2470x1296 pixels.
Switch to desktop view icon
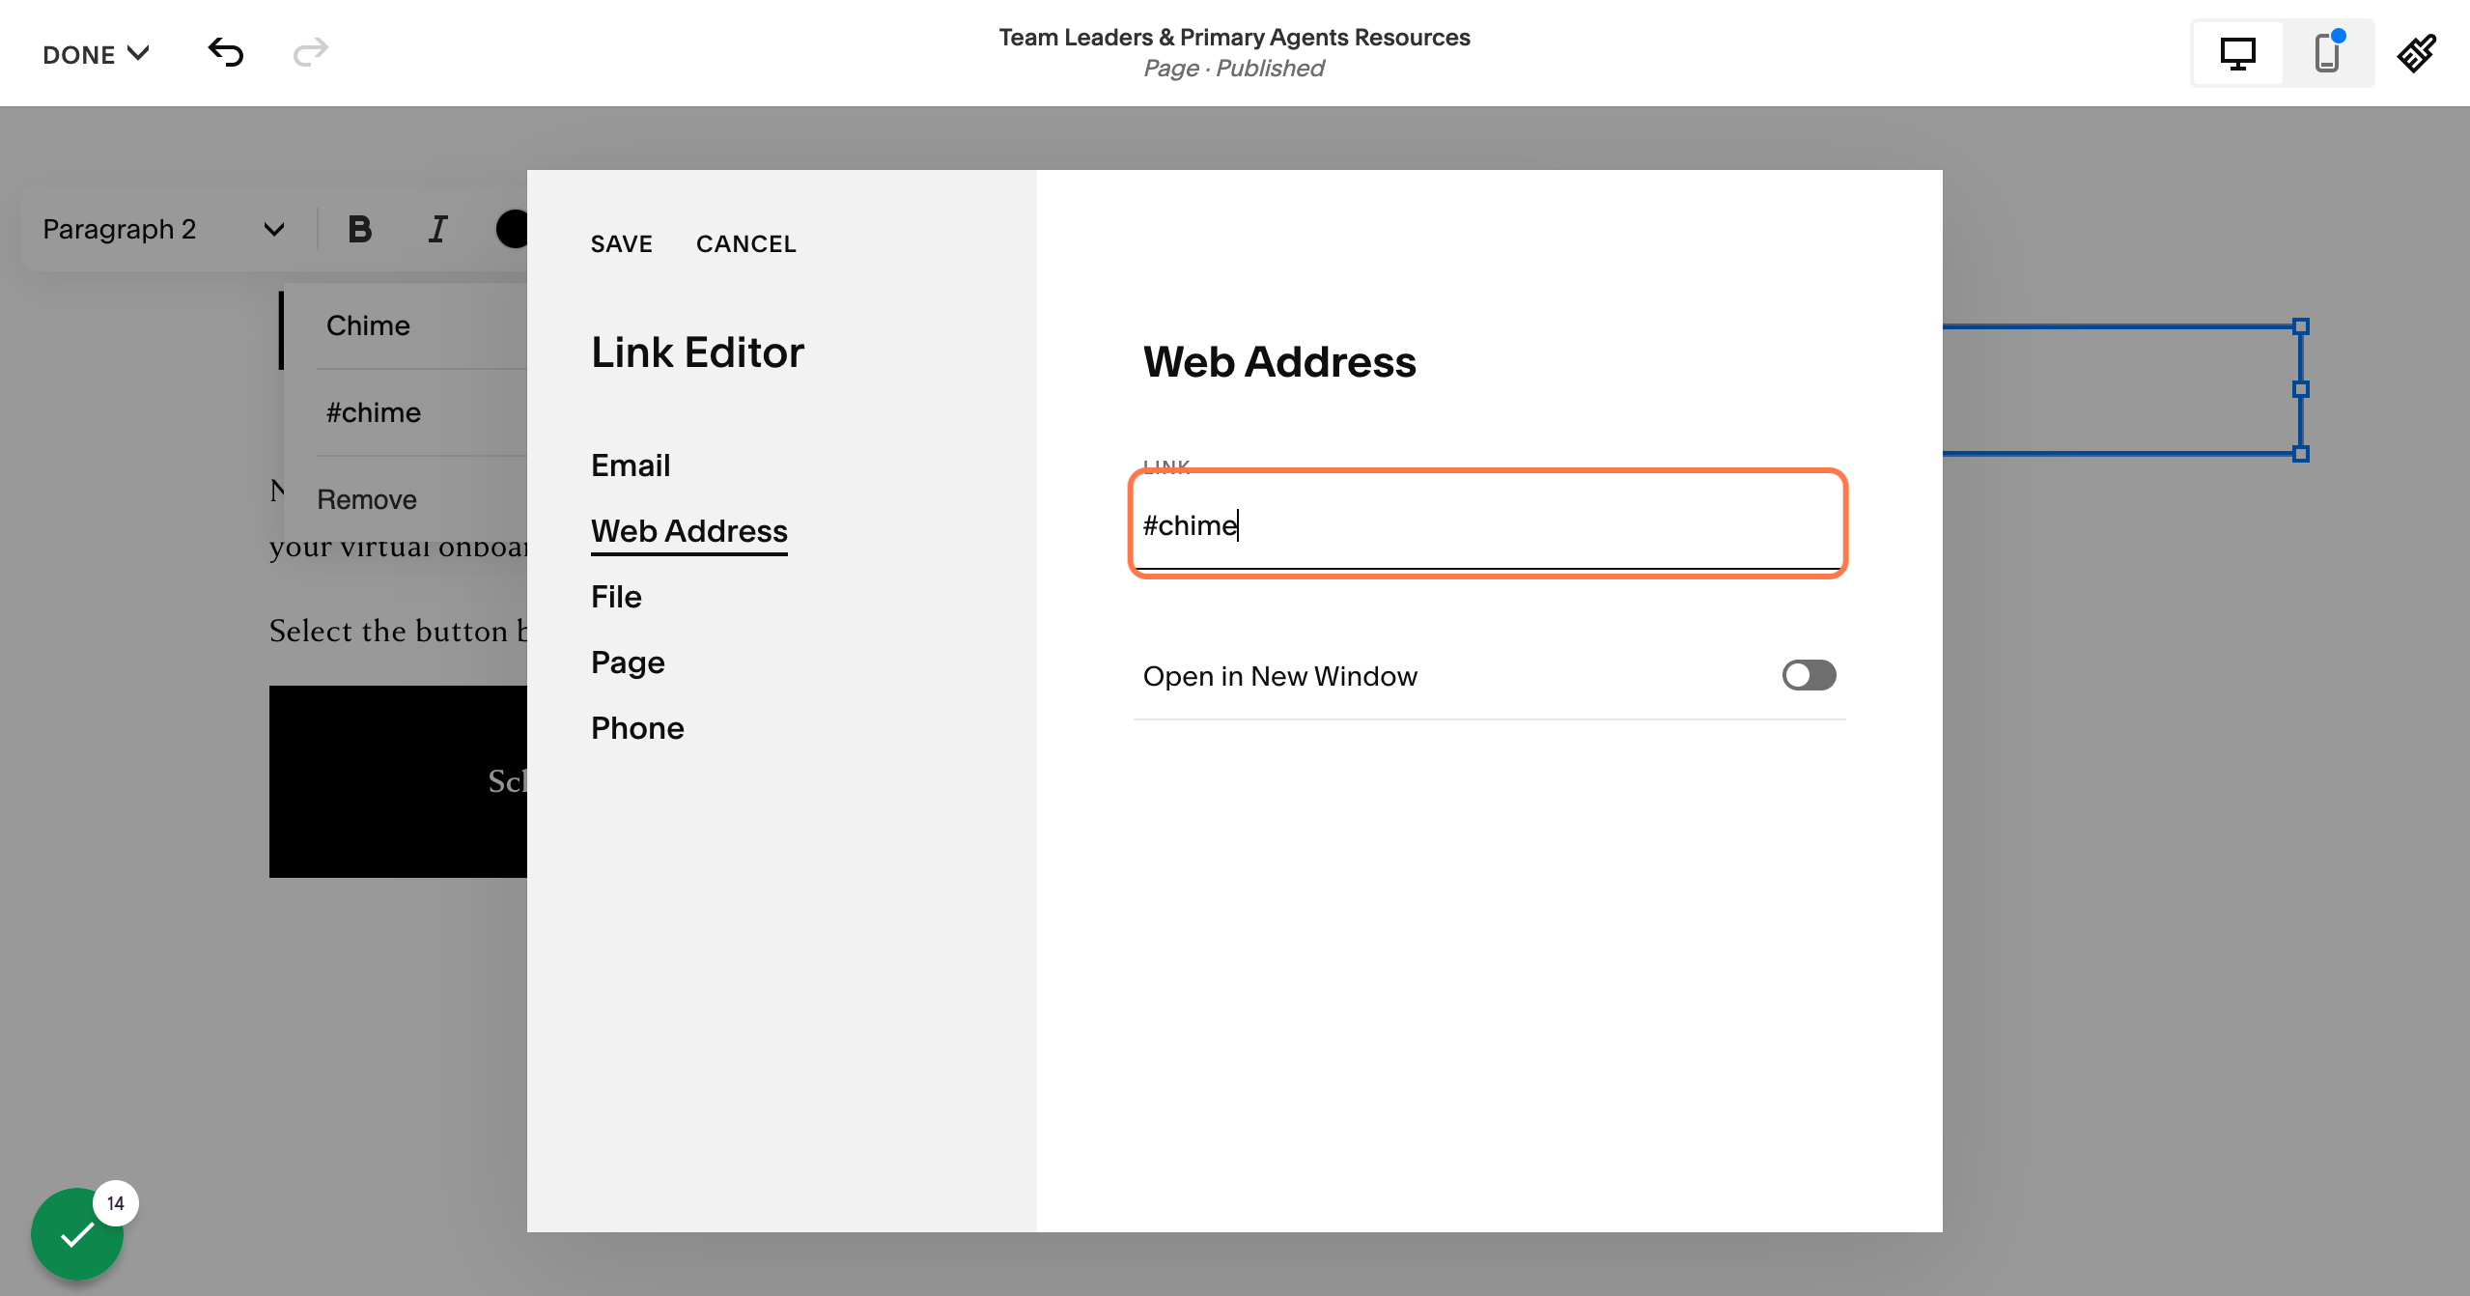click(x=2237, y=54)
